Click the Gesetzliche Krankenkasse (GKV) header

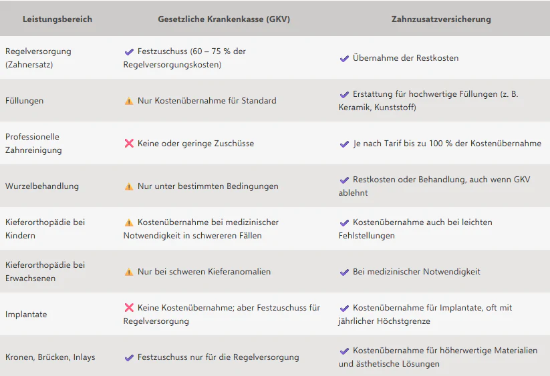tap(224, 19)
